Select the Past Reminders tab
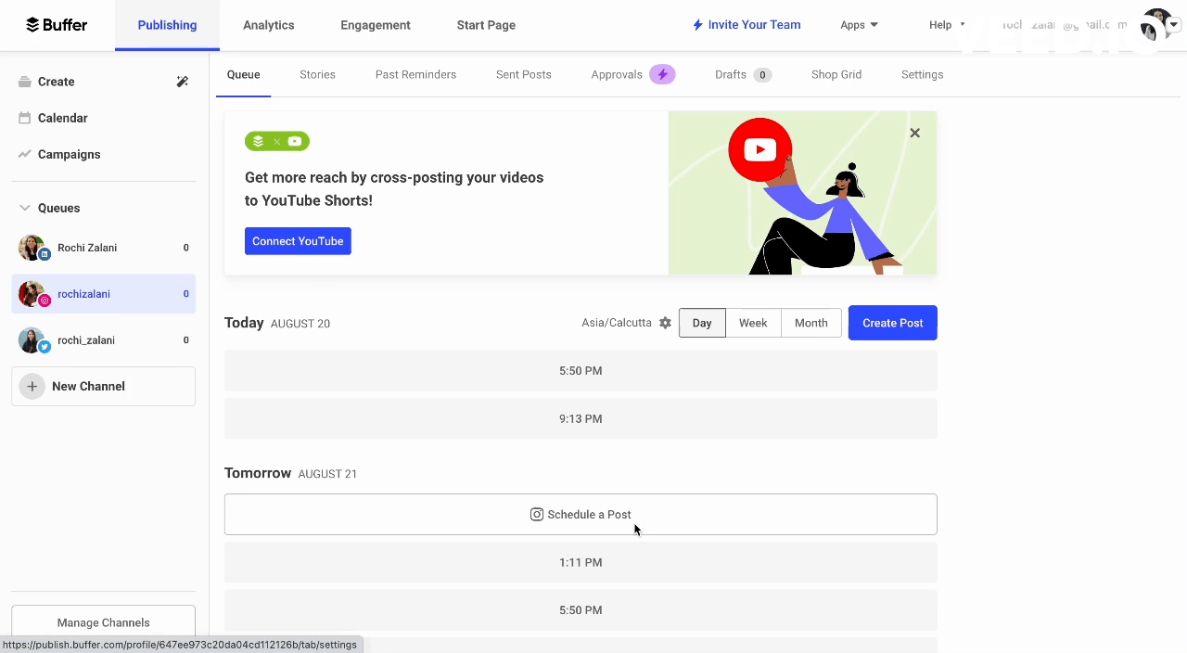This screenshot has width=1187, height=653. coord(415,74)
